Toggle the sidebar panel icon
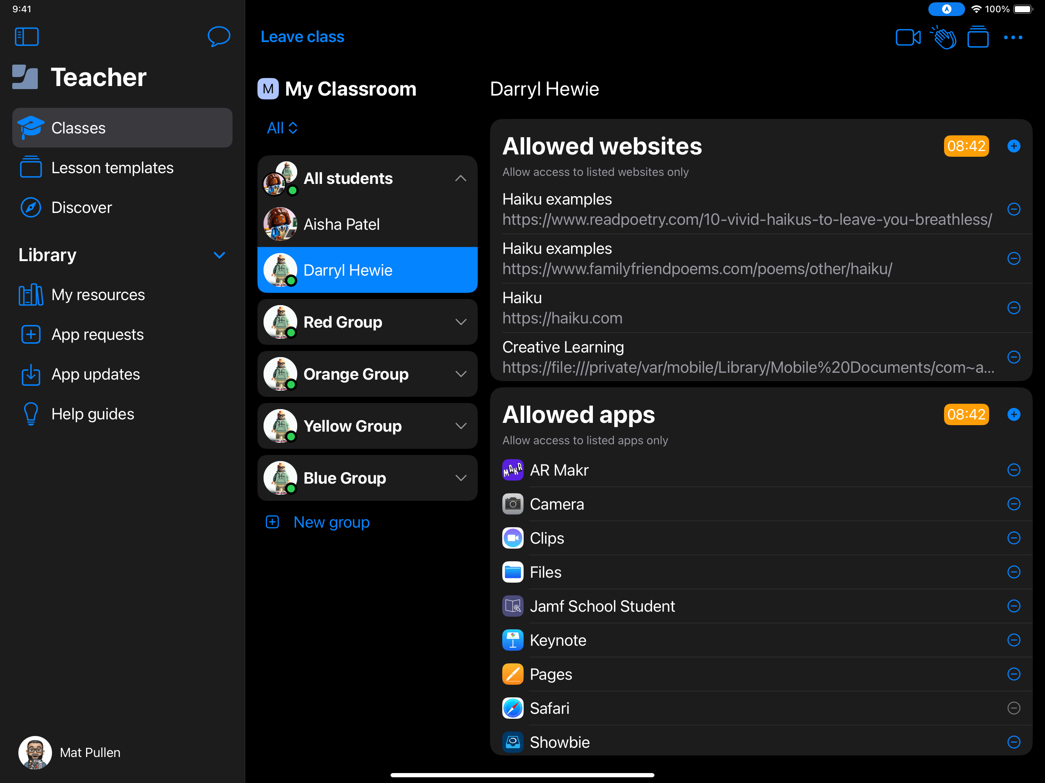The width and height of the screenshot is (1045, 783). [26, 36]
